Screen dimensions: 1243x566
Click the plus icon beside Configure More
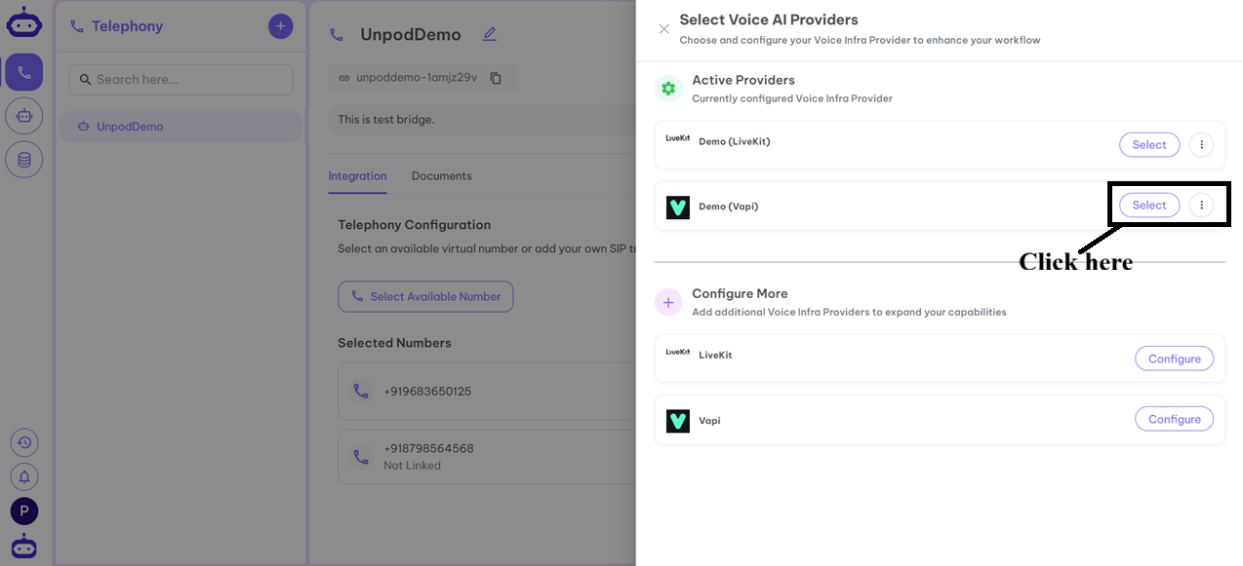point(668,303)
